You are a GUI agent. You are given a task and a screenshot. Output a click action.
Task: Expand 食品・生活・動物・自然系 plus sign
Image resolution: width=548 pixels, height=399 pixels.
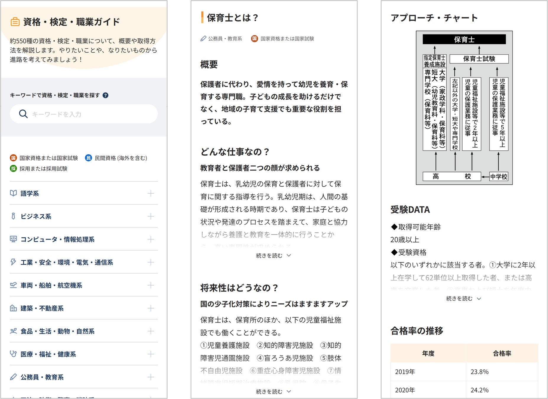[x=151, y=331]
